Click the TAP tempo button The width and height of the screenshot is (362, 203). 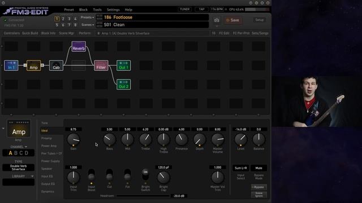(201, 10)
